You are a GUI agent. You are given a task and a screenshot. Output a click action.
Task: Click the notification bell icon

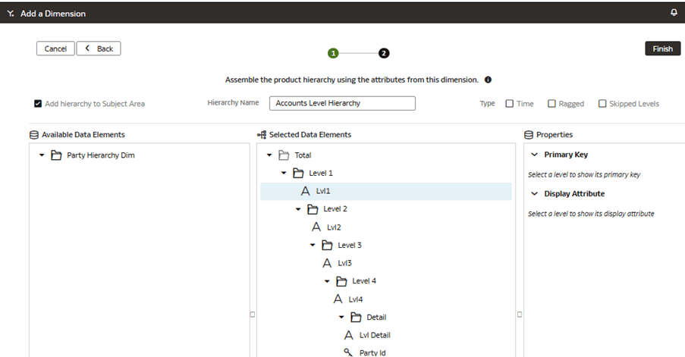tap(674, 13)
